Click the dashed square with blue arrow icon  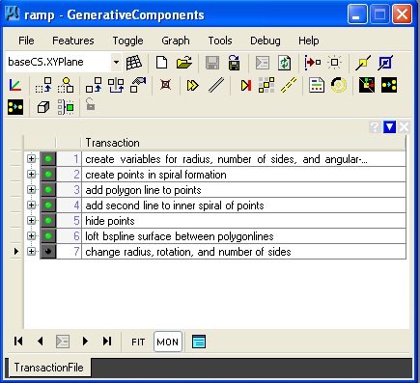click(x=43, y=85)
